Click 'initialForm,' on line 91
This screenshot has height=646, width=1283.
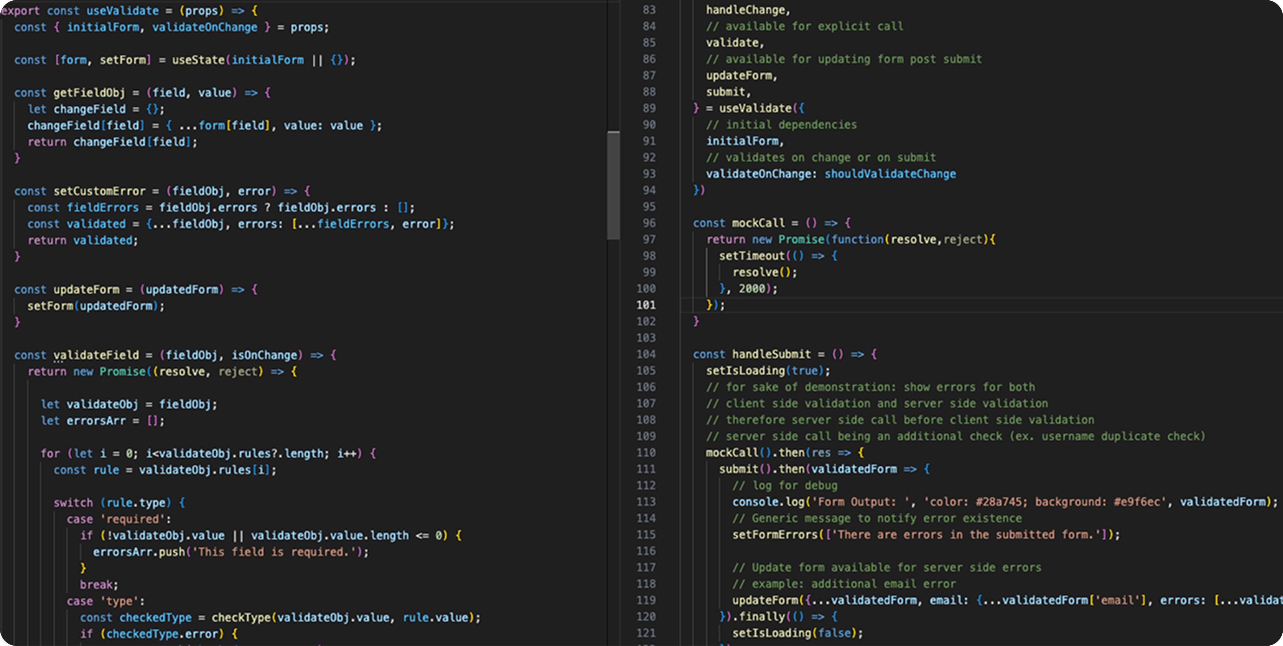tap(745, 141)
